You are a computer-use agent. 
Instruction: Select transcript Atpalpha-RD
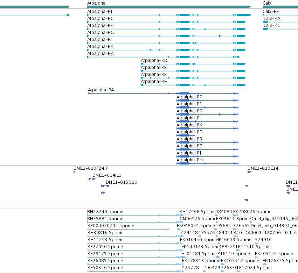(154, 61)
